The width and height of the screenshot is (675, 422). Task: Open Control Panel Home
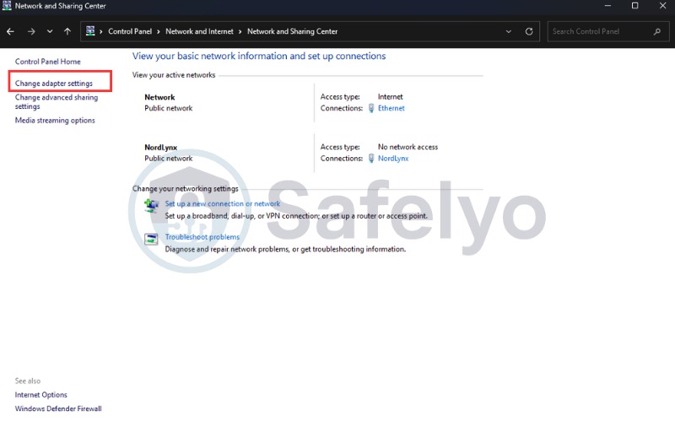click(x=48, y=62)
